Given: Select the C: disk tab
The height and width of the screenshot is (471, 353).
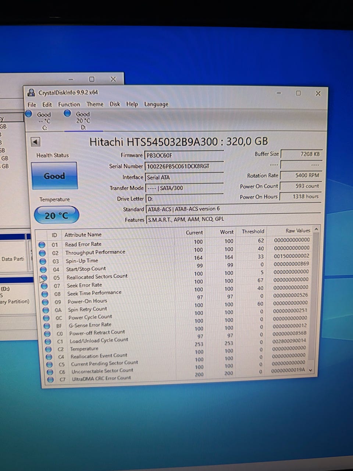Looking at the screenshot, I should click(x=40, y=121).
